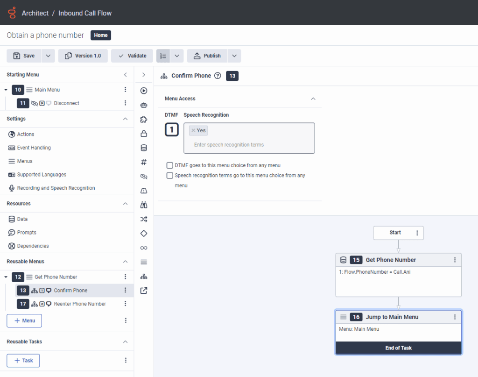The width and height of the screenshot is (478, 377).
Task: Collapse the Settings section
Action: [125, 119]
